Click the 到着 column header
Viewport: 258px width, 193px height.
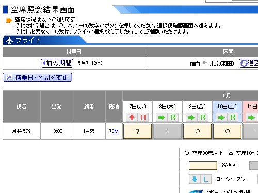pyautogui.click(x=89, y=107)
